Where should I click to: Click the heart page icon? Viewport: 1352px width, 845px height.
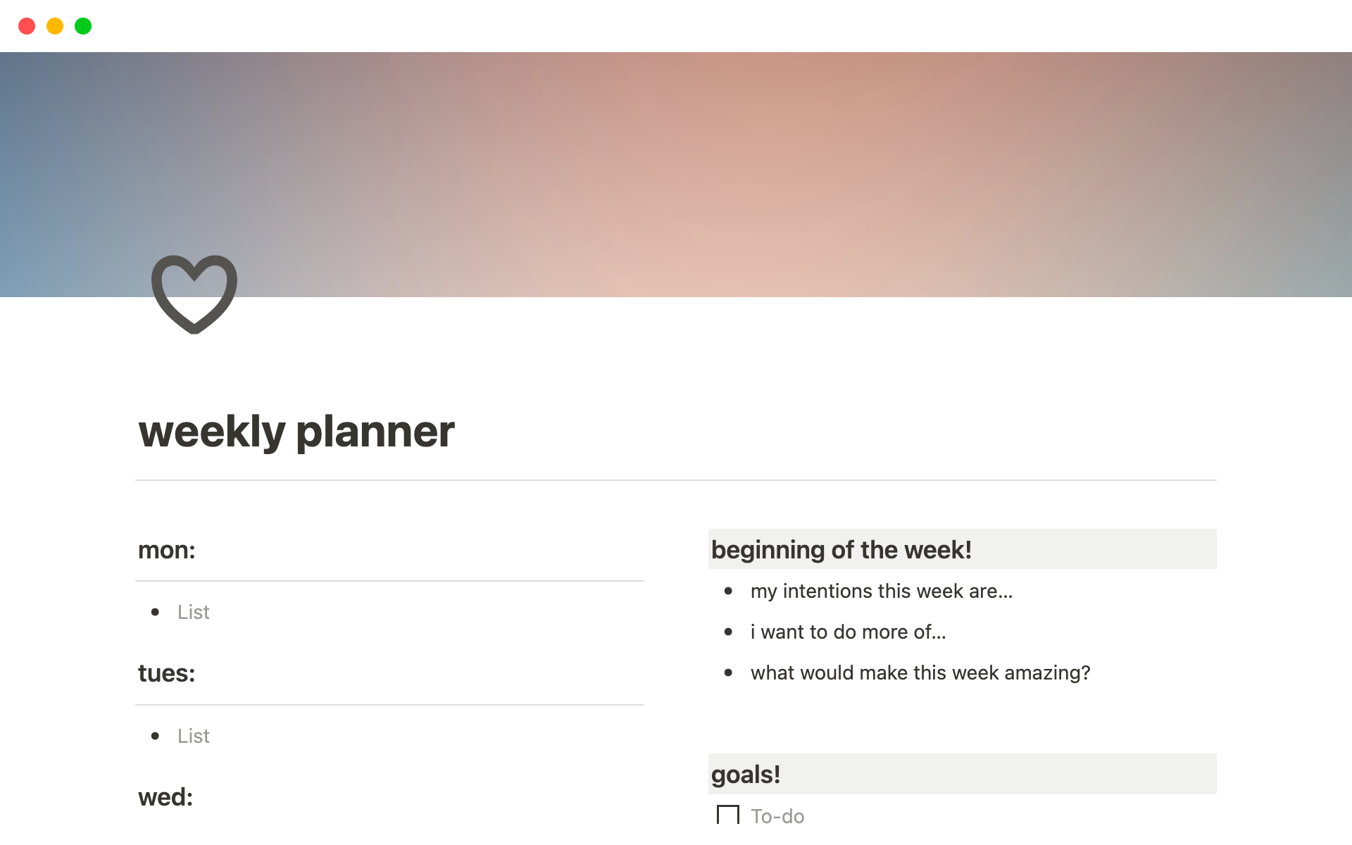coord(194,294)
